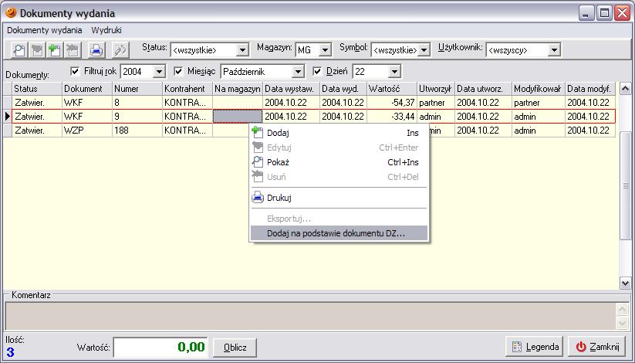Click the Data wyd. column header

point(343,88)
